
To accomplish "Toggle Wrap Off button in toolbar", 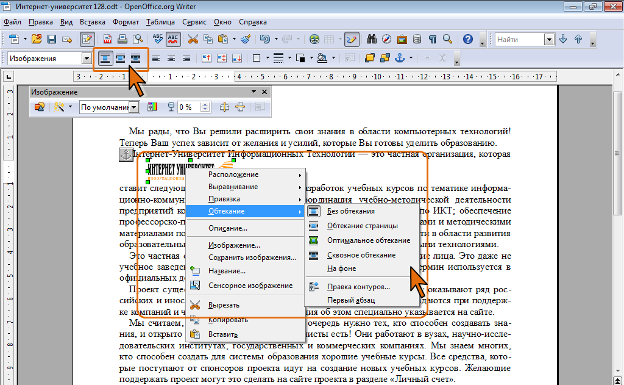I will (105, 59).
